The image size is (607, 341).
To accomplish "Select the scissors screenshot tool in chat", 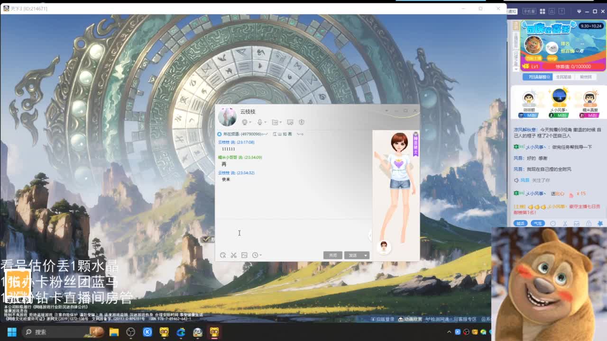I will click(234, 255).
